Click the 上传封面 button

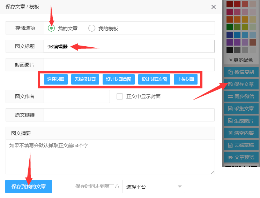click(x=186, y=79)
